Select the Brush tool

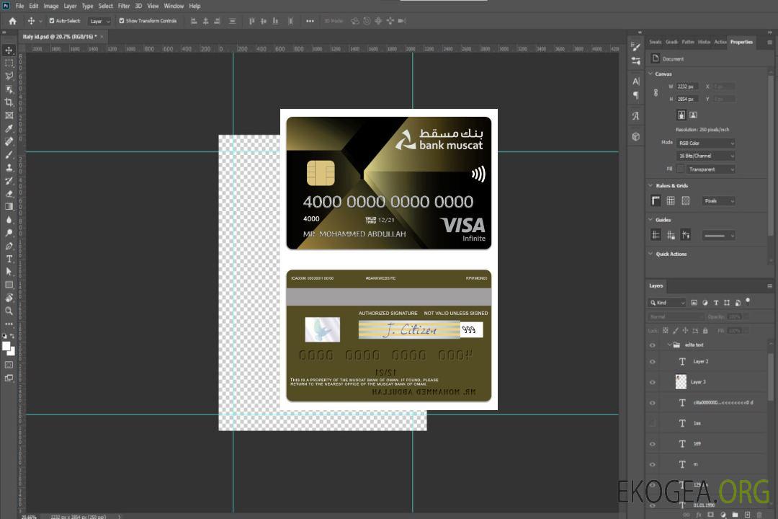9,154
